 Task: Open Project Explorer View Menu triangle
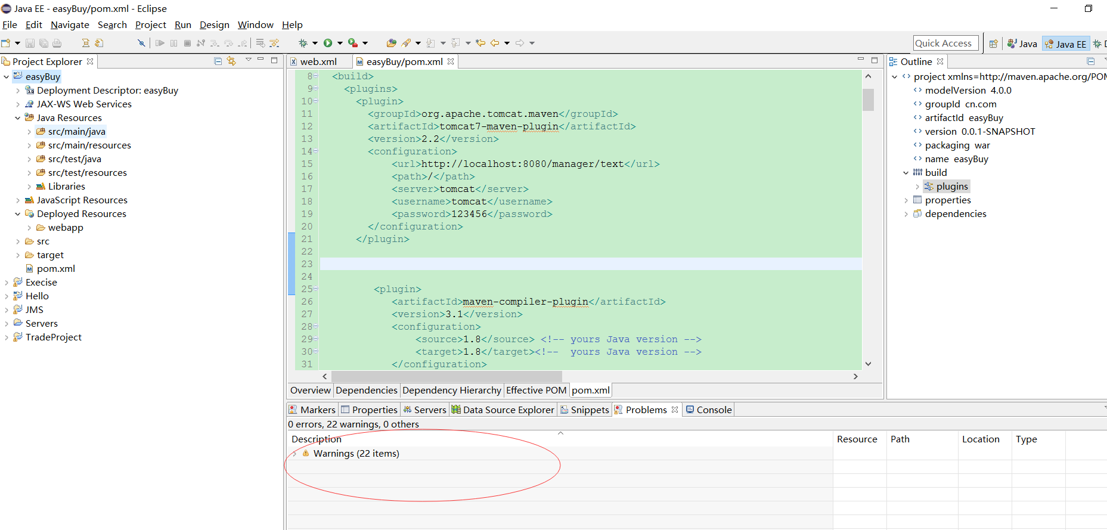(249, 60)
